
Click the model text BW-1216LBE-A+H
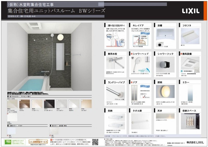click(28, 16)
